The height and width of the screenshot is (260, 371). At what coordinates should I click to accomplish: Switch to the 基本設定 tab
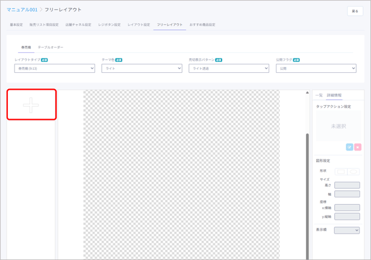(x=16, y=25)
